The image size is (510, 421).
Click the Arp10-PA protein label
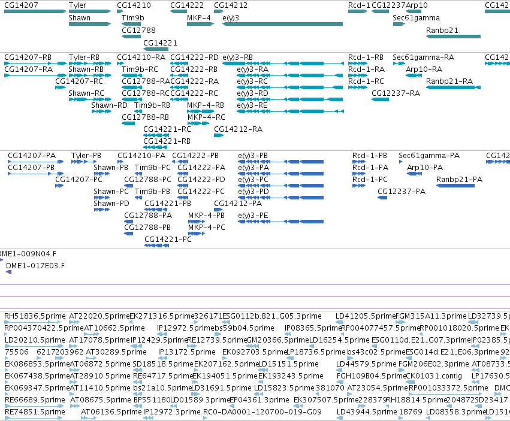425,168
